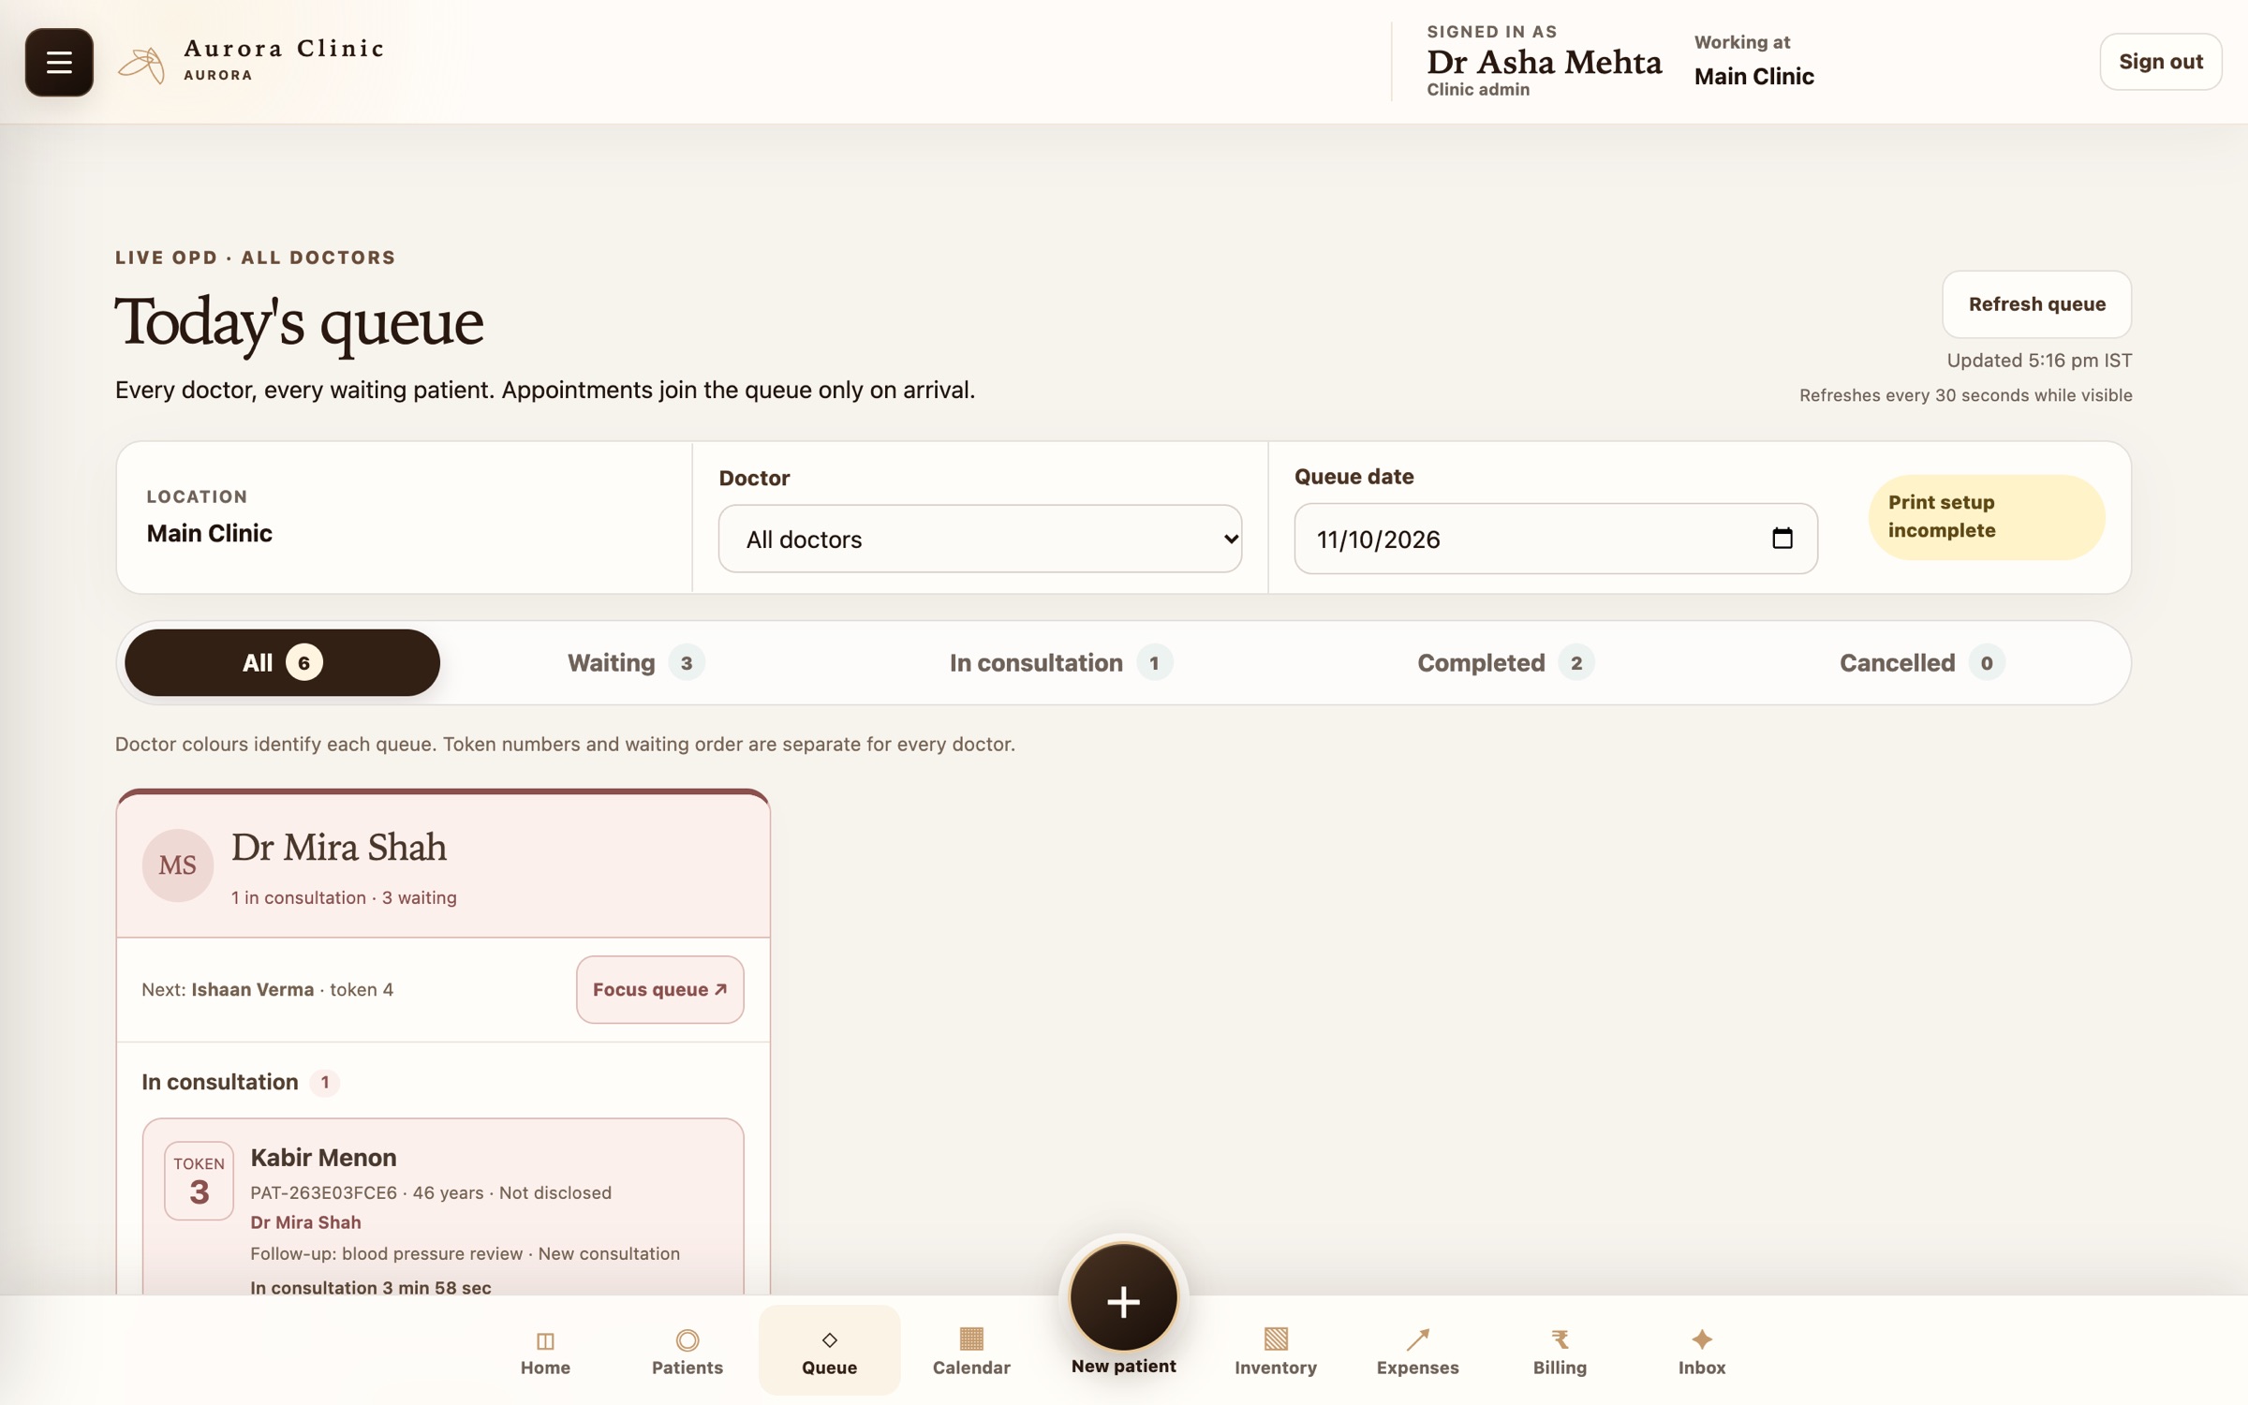Open the hamburger menu button
Image resolution: width=2248 pixels, height=1405 pixels.
[x=59, y=62]
